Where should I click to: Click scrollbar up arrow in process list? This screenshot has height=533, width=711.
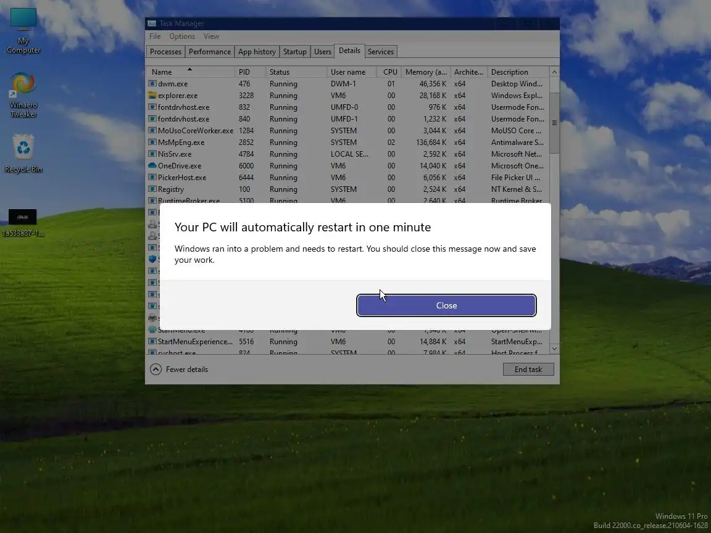554,72
